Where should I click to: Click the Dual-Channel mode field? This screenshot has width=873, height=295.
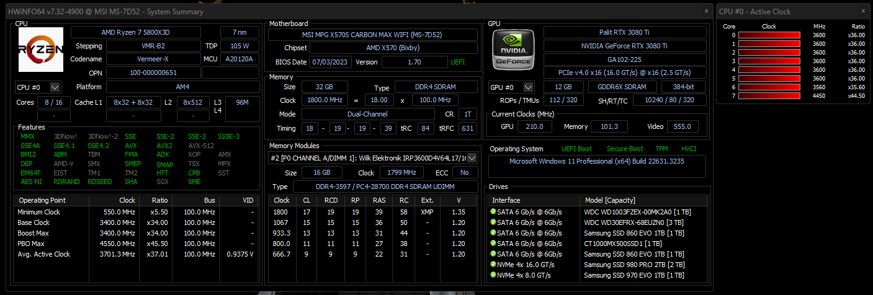tap(368, 114)
